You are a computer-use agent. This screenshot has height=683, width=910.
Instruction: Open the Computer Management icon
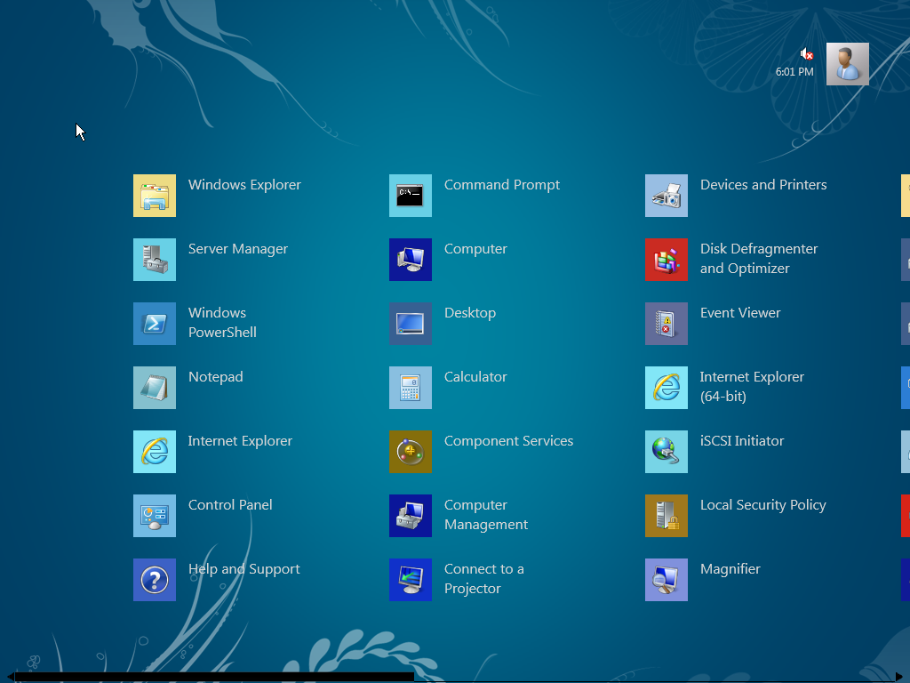pyautogui.click(x=411, y=516)
